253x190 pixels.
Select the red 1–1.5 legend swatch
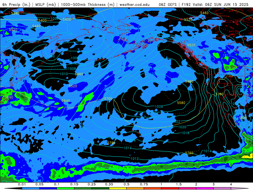click(x=170, y=188)
